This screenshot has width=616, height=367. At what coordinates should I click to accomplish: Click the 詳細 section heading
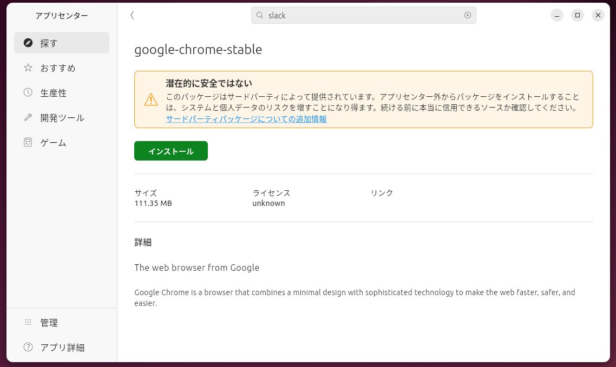[x=142, y=242]
